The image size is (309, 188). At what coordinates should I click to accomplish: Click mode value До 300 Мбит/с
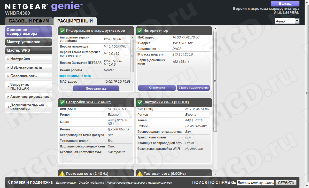[119, 129]
